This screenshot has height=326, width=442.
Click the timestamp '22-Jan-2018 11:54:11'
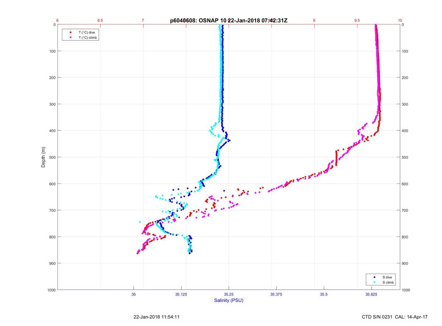coord(157,317)
